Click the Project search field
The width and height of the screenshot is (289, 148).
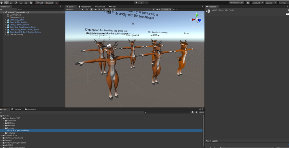[167, 112]
